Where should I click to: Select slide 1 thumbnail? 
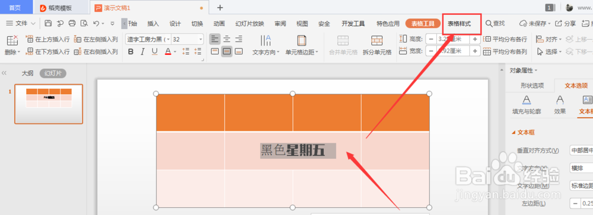pos(49,104)
